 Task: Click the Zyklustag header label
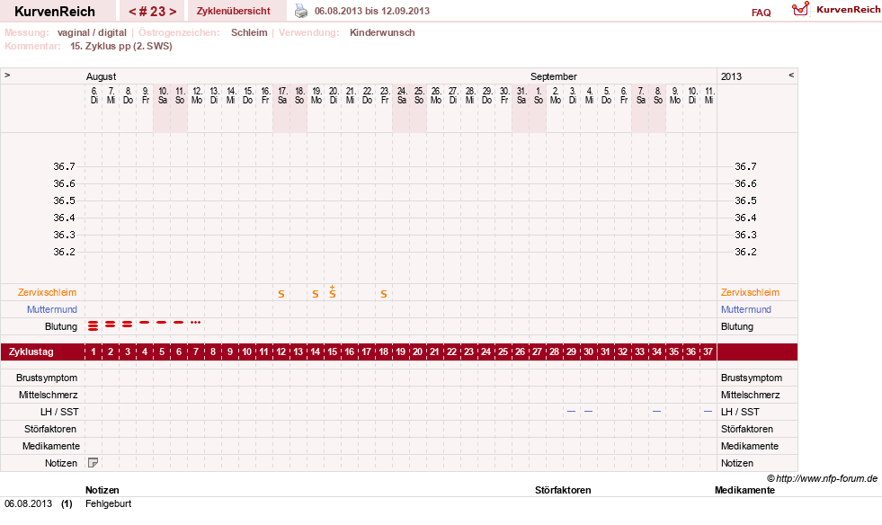coord(31,351)
